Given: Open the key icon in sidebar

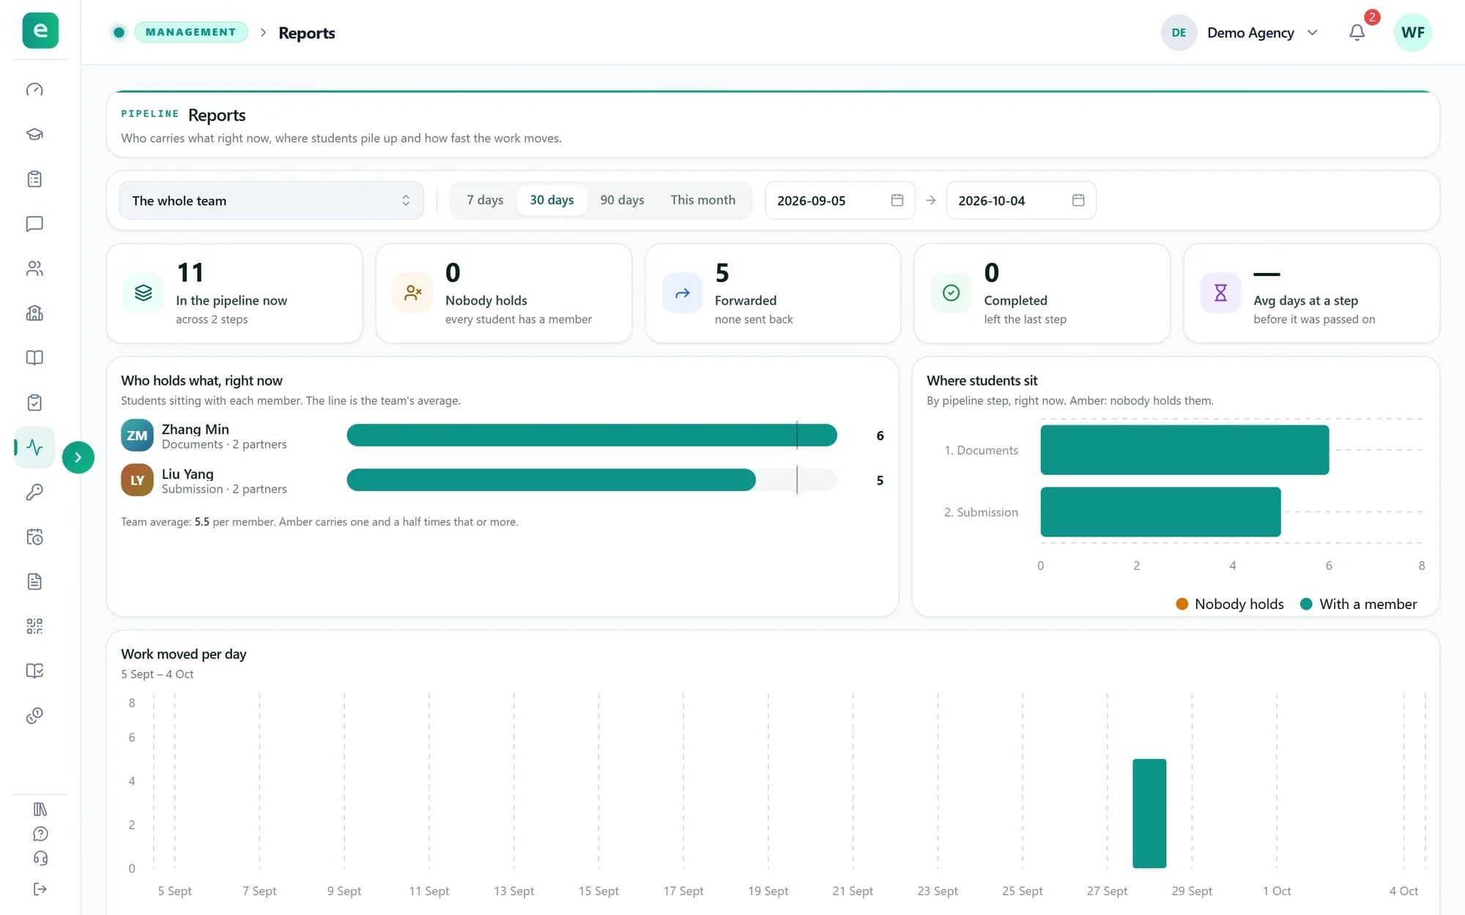Looking at the screenshot, I should [34, 492].
